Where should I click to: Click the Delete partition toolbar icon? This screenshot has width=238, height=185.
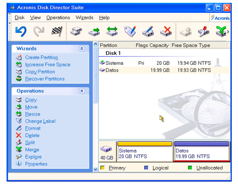pyautogui.click(x=166, y=32)
